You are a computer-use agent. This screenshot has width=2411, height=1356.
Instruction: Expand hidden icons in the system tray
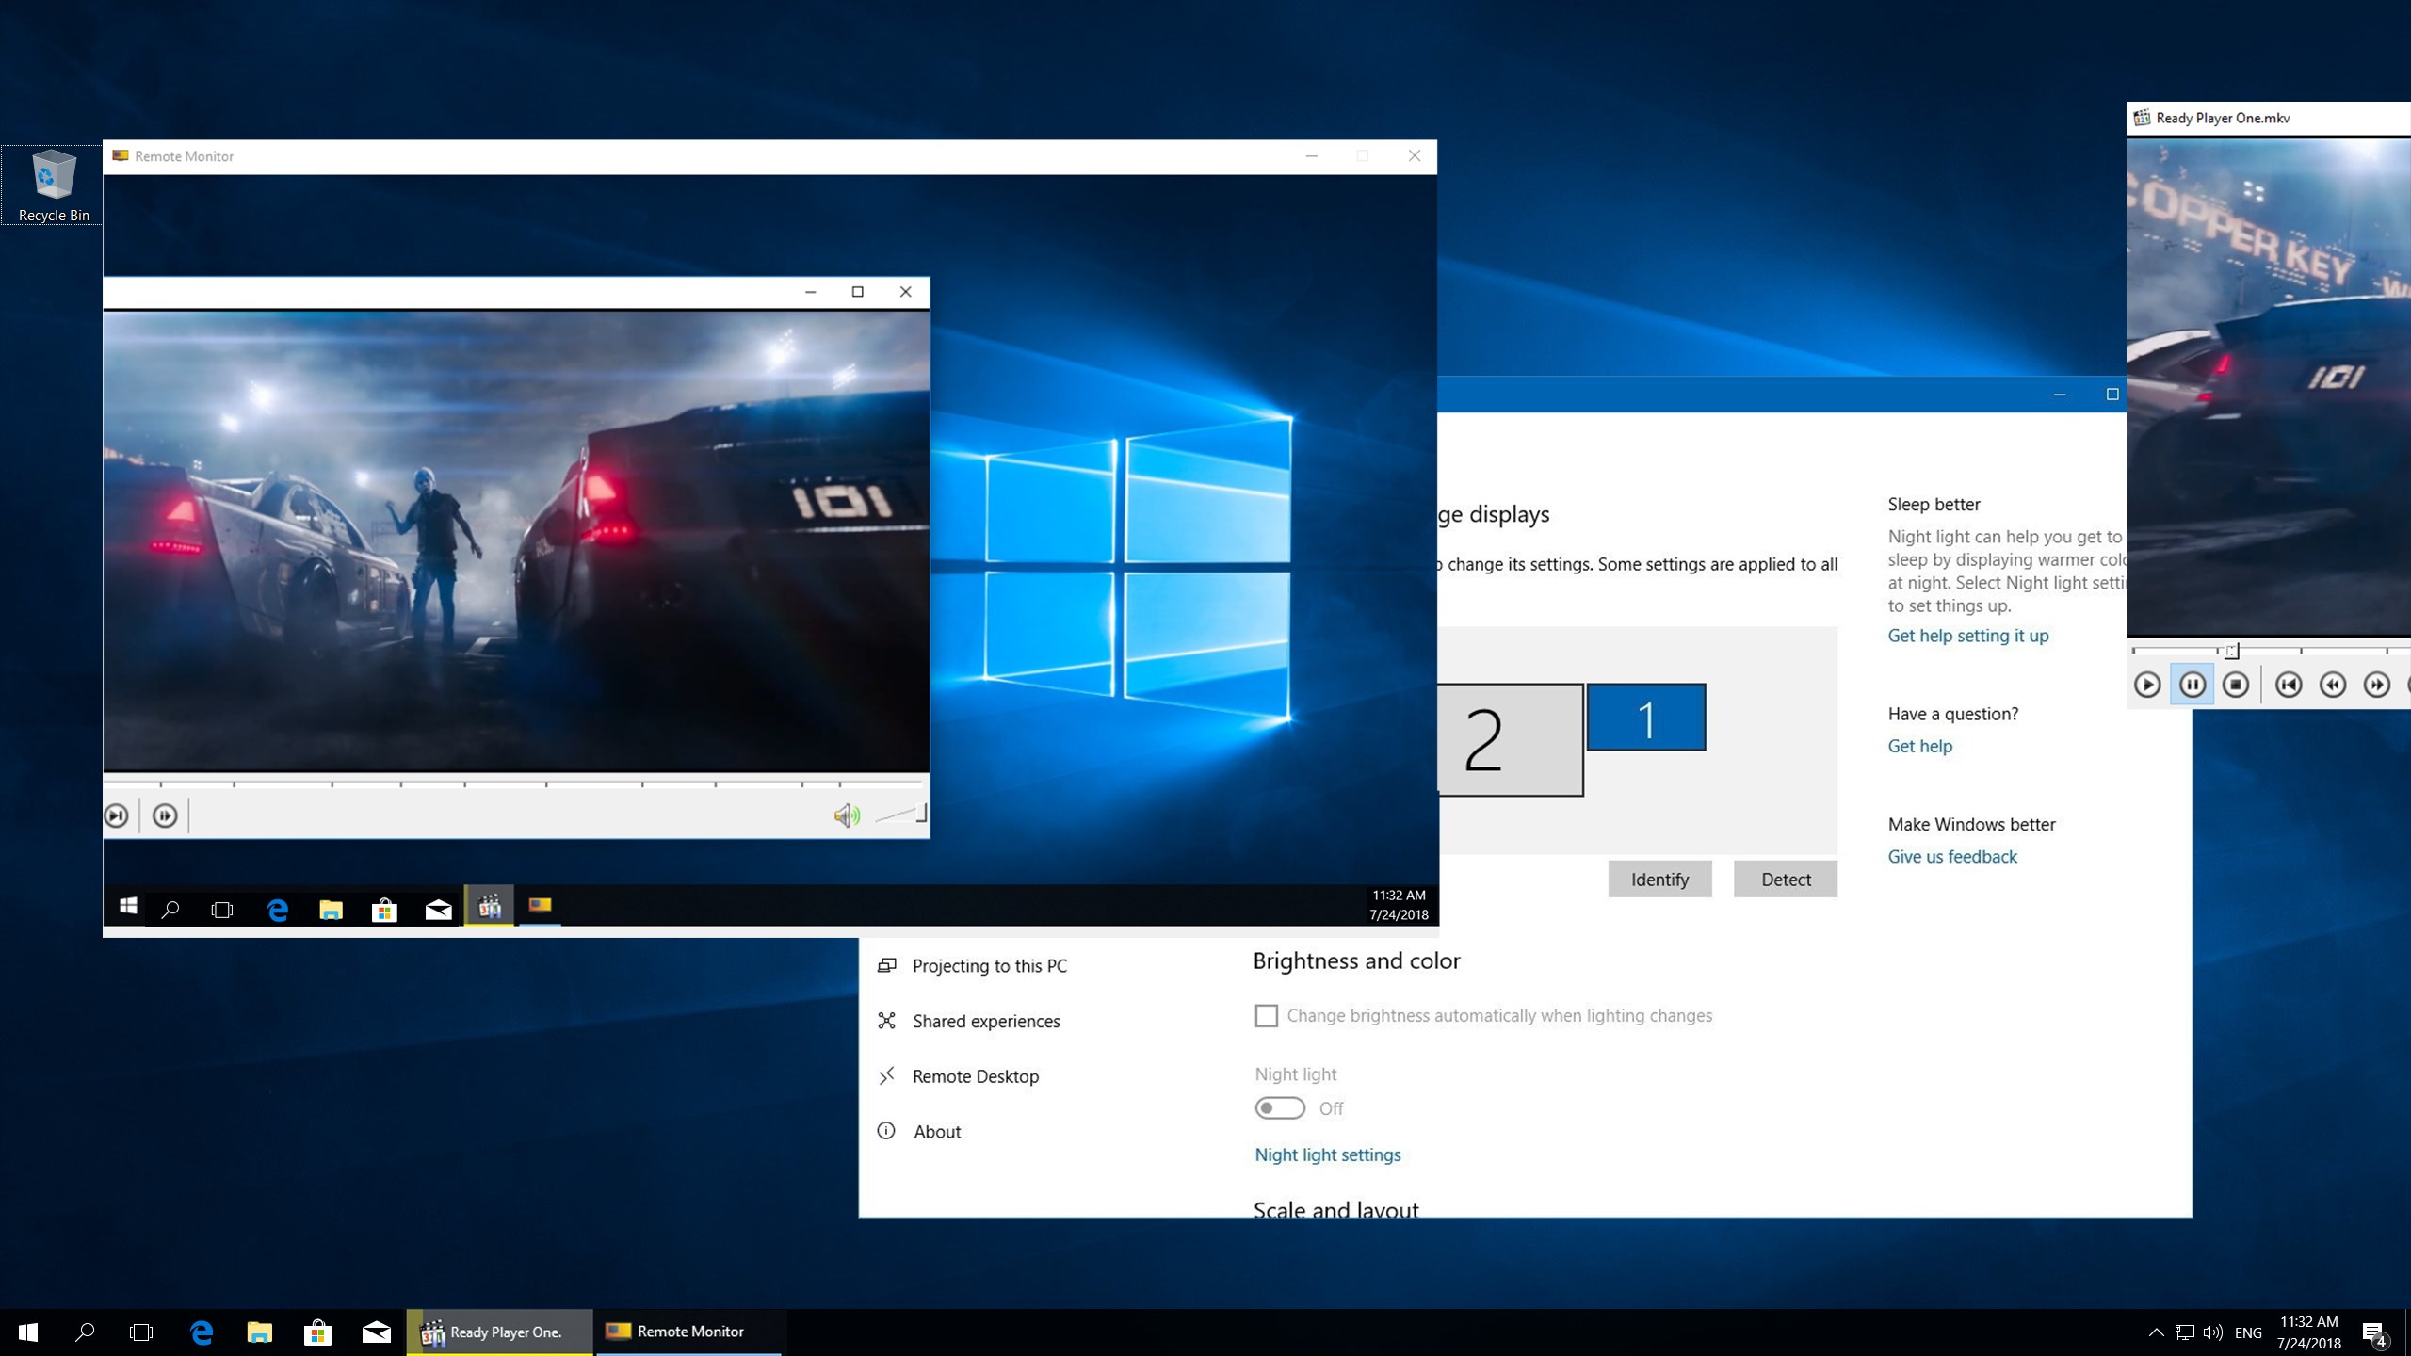click(2155, 1332)
